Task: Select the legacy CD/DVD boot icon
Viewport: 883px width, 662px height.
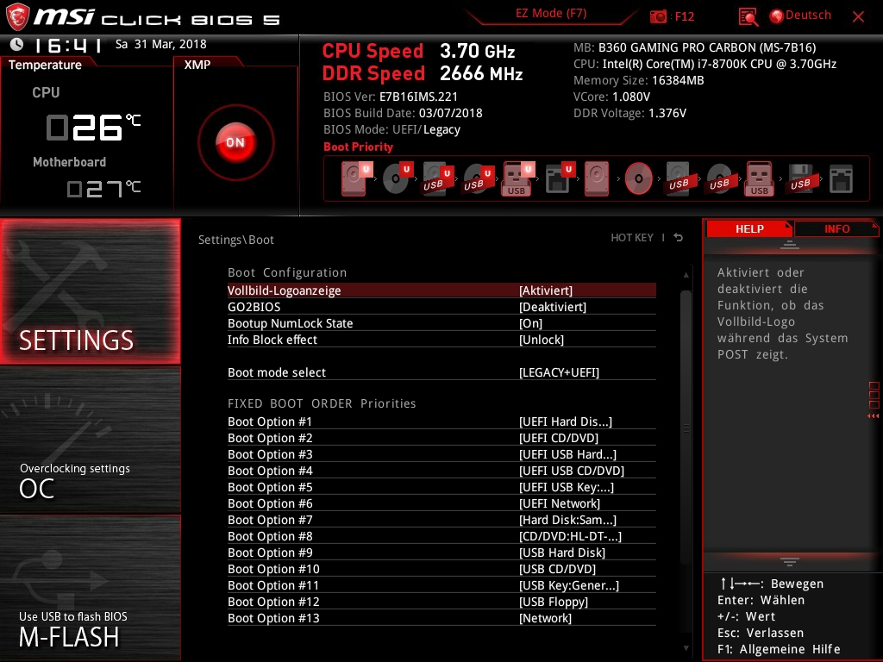Action: pos(639,178)
